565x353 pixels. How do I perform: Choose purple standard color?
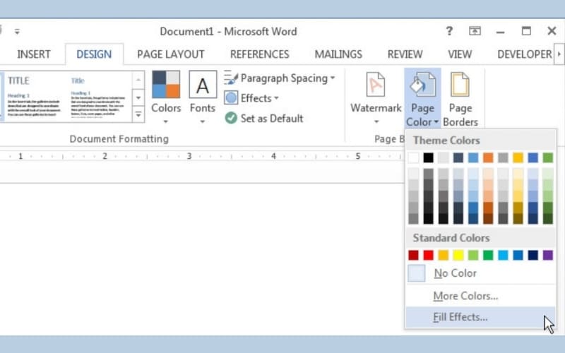point(548,255)
